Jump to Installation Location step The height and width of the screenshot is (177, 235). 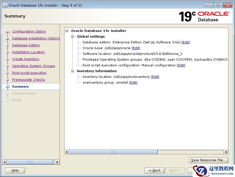point(28,52)
